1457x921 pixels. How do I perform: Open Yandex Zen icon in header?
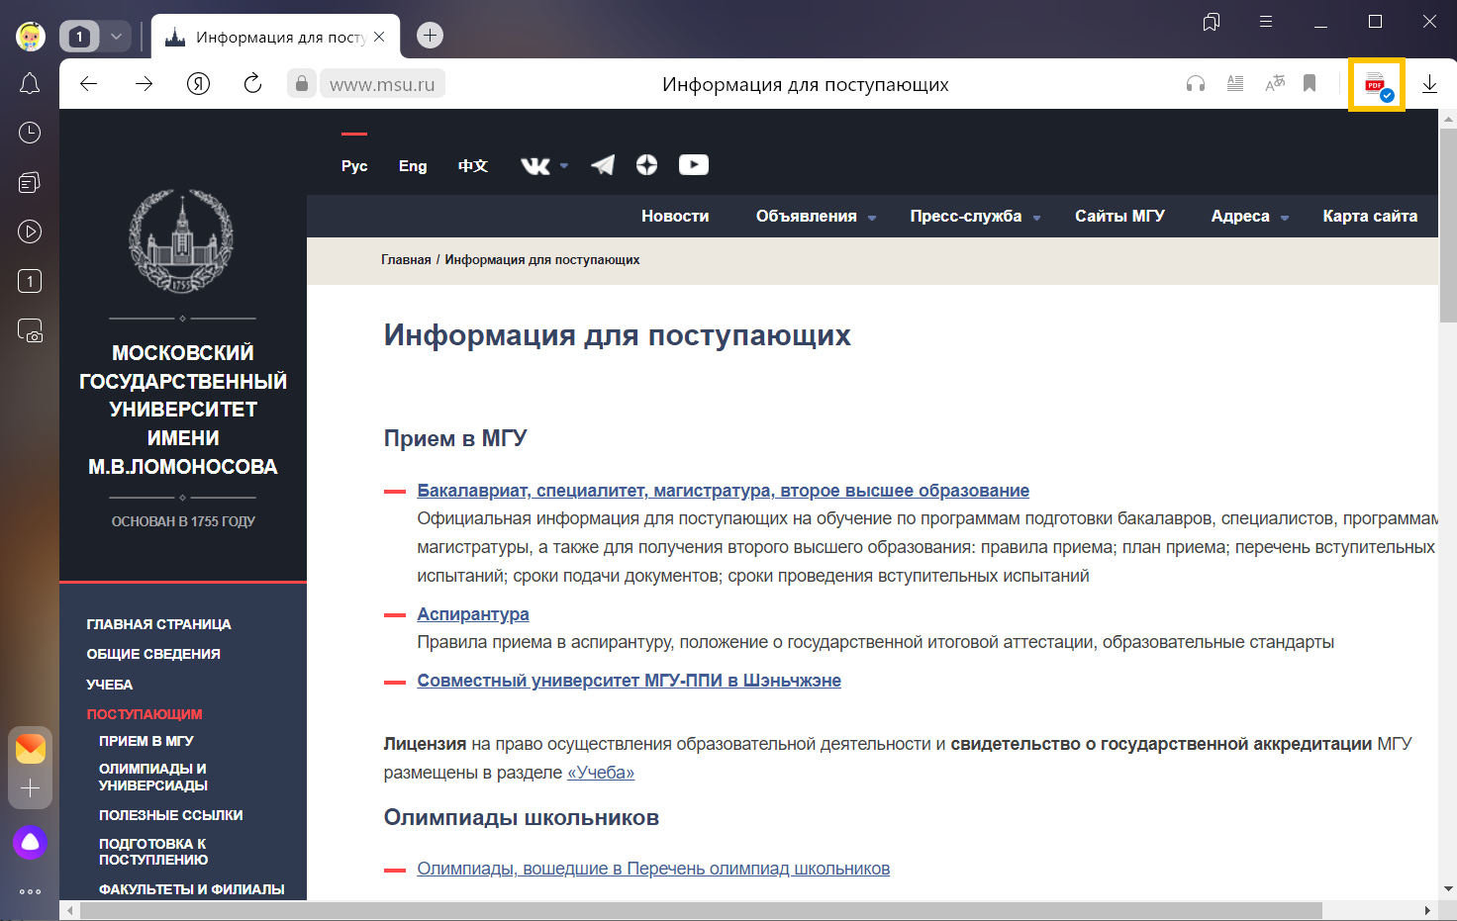pyautogui.click(x=646, y=165)
